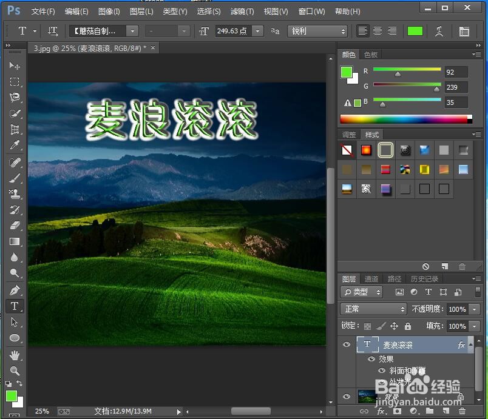The image size is (488, 419).
Task: Switch to the 通道 Channels tab
Action: 371,279
